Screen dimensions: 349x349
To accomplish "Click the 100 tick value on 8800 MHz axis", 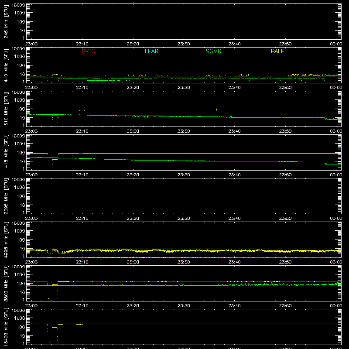I will pyautogui.click(x=21, y=284).
